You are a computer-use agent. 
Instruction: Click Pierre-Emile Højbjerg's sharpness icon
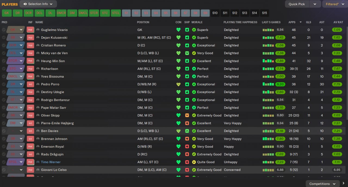(187, 123)
